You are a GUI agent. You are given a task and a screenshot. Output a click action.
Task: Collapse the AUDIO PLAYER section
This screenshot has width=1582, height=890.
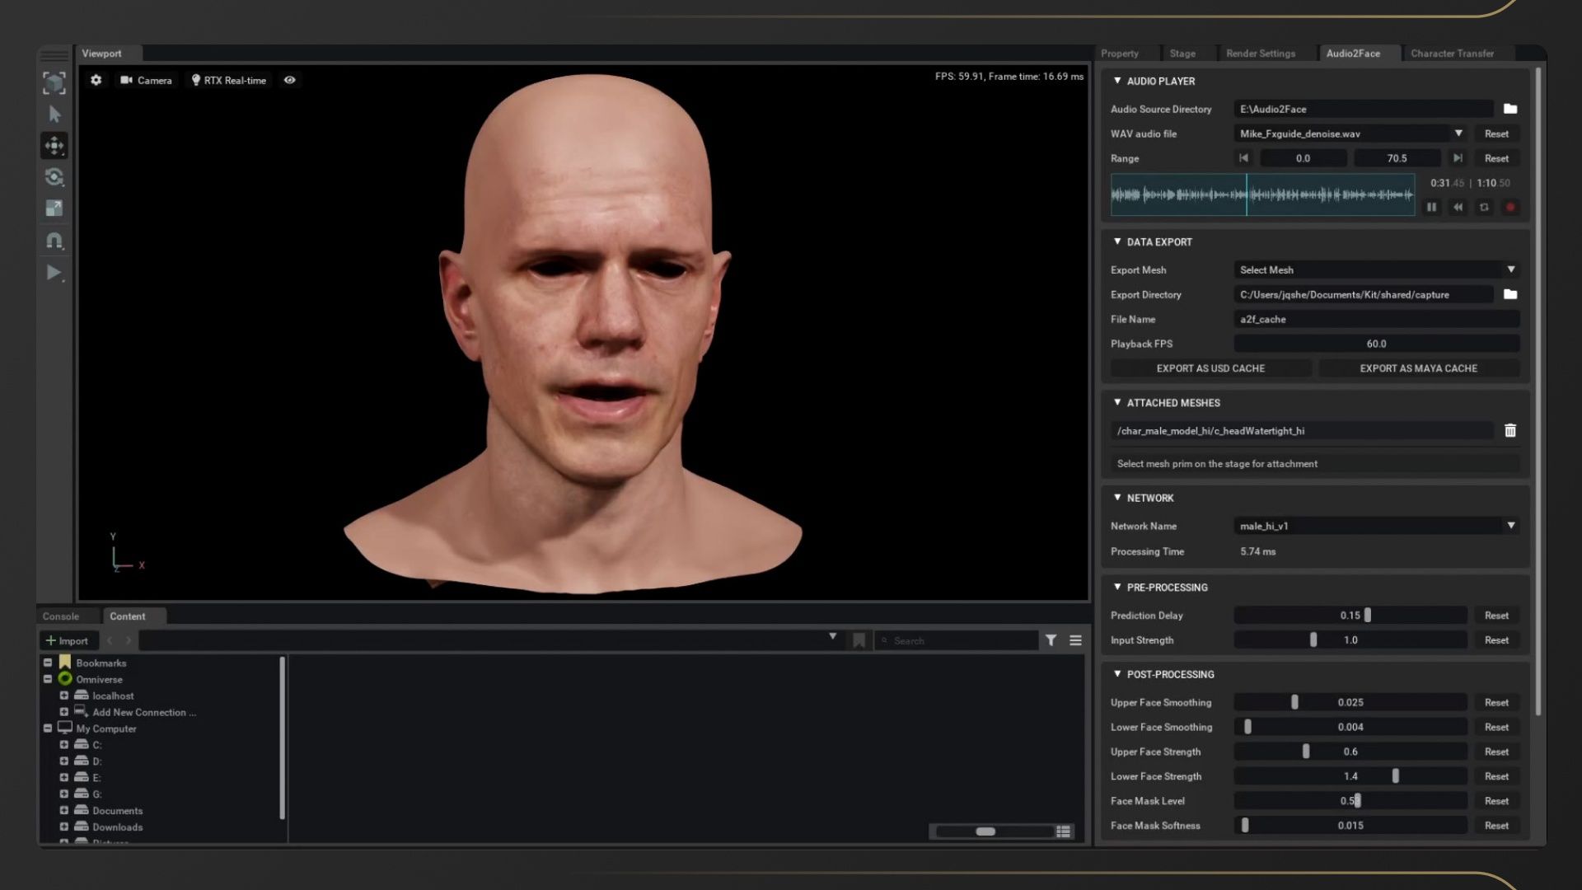click(1117, 81)
